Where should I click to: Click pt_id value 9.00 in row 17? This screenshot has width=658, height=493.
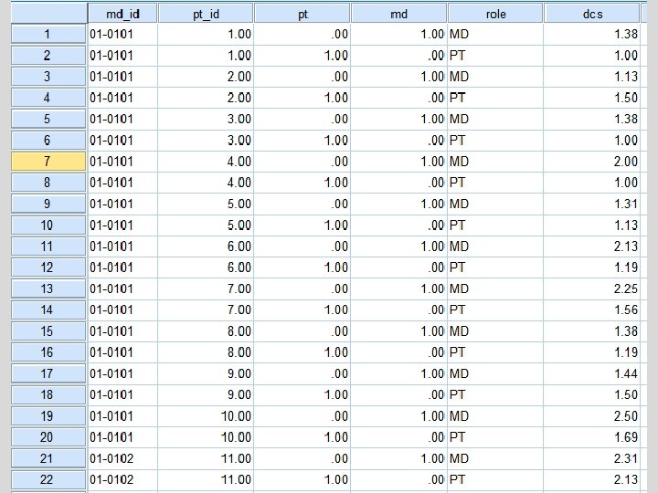coord(206,373)
